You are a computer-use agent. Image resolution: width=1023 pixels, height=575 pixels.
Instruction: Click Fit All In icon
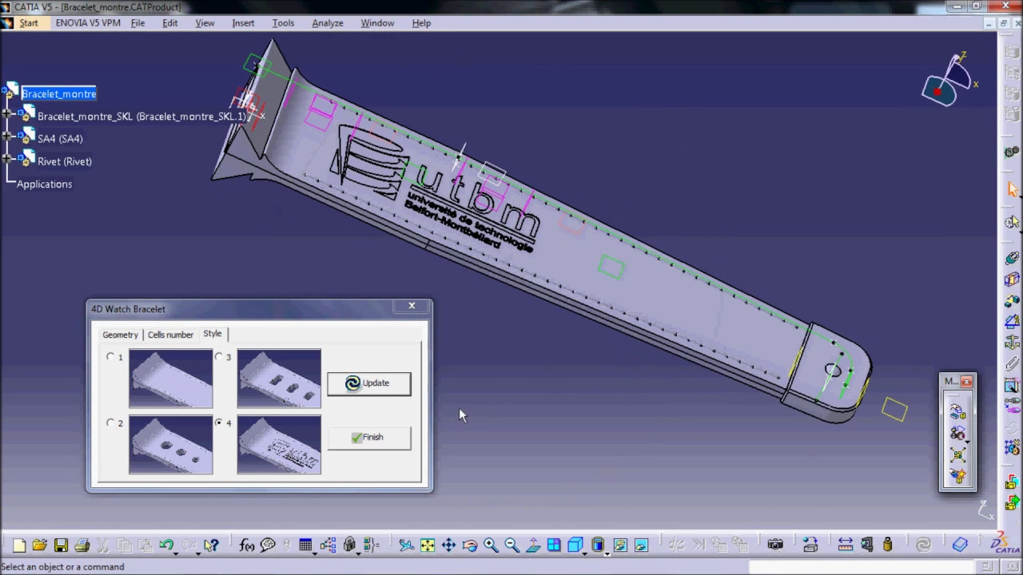pos(428,545)
